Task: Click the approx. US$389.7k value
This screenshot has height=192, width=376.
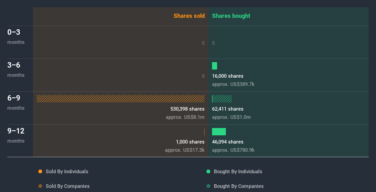Action: (x=233, y=84)
